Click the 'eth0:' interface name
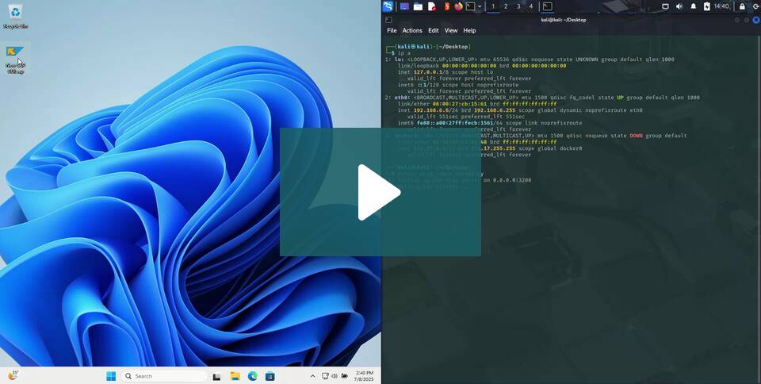This screenshot has width=761, height=384. click(402, 98)
